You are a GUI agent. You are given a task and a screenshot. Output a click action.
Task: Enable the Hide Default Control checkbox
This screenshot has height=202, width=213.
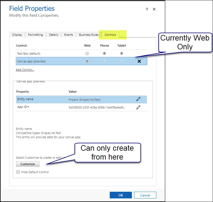(x=18, y=172)
